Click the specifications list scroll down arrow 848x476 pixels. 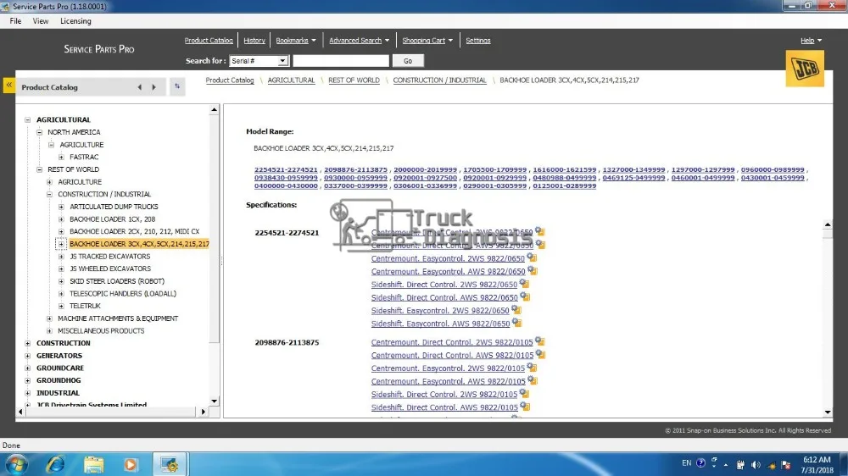(x=828, y=412)
